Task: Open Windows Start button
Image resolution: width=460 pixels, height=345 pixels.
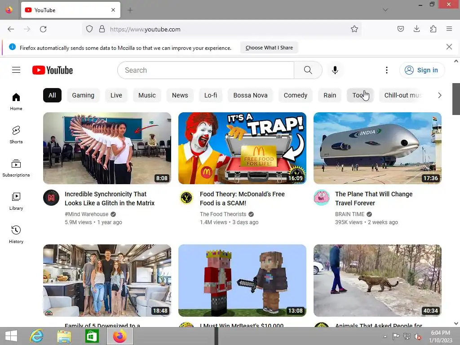Action: pos(11,336)
